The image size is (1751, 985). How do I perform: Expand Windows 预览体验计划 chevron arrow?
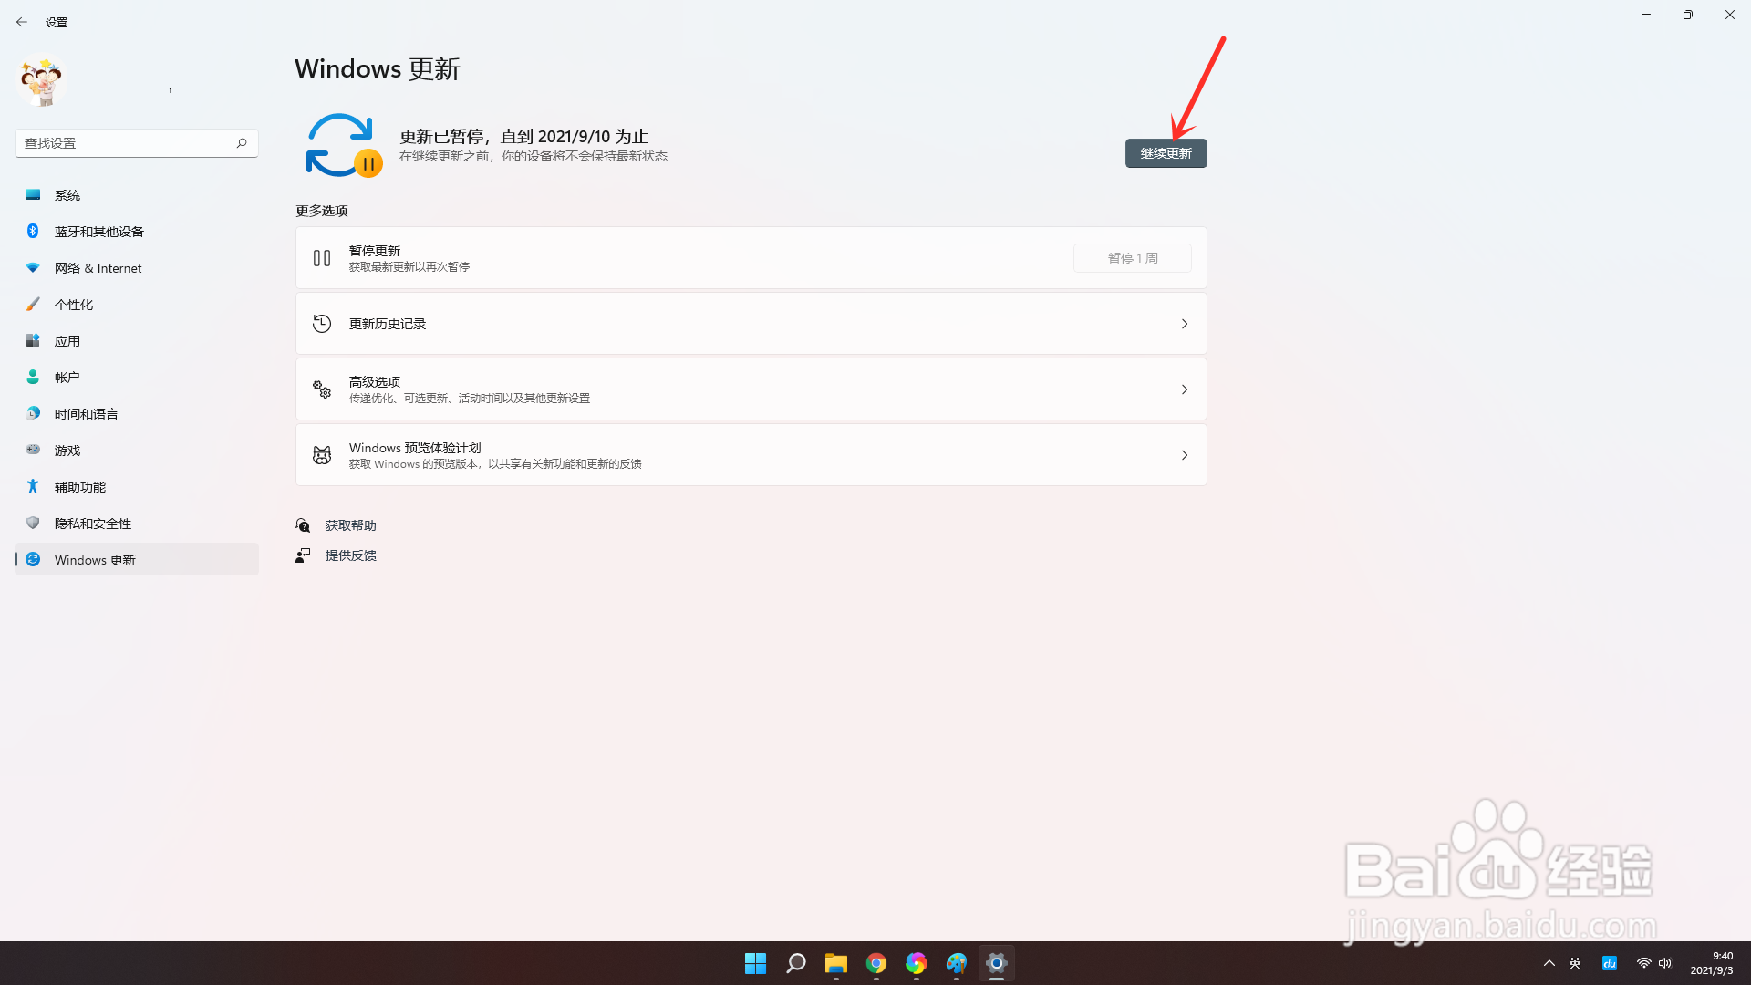(x=1184, y=455)
